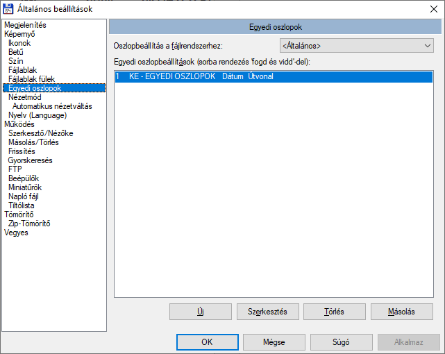445x354 pixels.
Task: Select Egyedi oszlopok in the tree
Action: [x=54, y=88]
